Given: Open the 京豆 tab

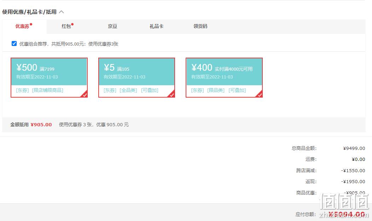Looking at the screenshot, I should (112, 26).
